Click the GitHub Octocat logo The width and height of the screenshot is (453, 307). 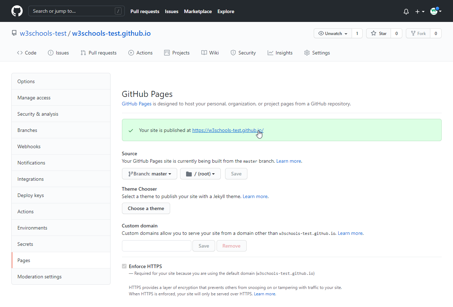click(17, 11)
